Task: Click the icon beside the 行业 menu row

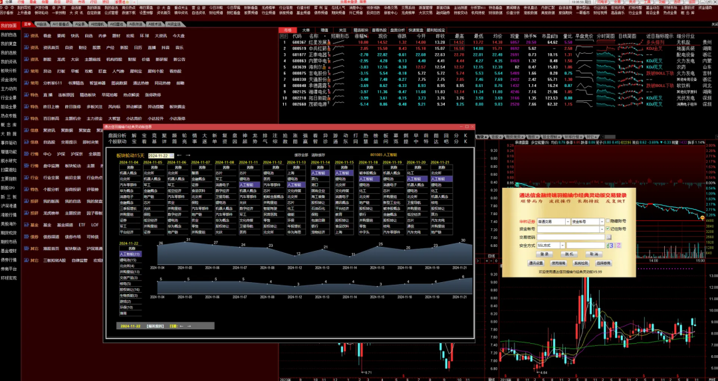Action: tap(27, 177)
